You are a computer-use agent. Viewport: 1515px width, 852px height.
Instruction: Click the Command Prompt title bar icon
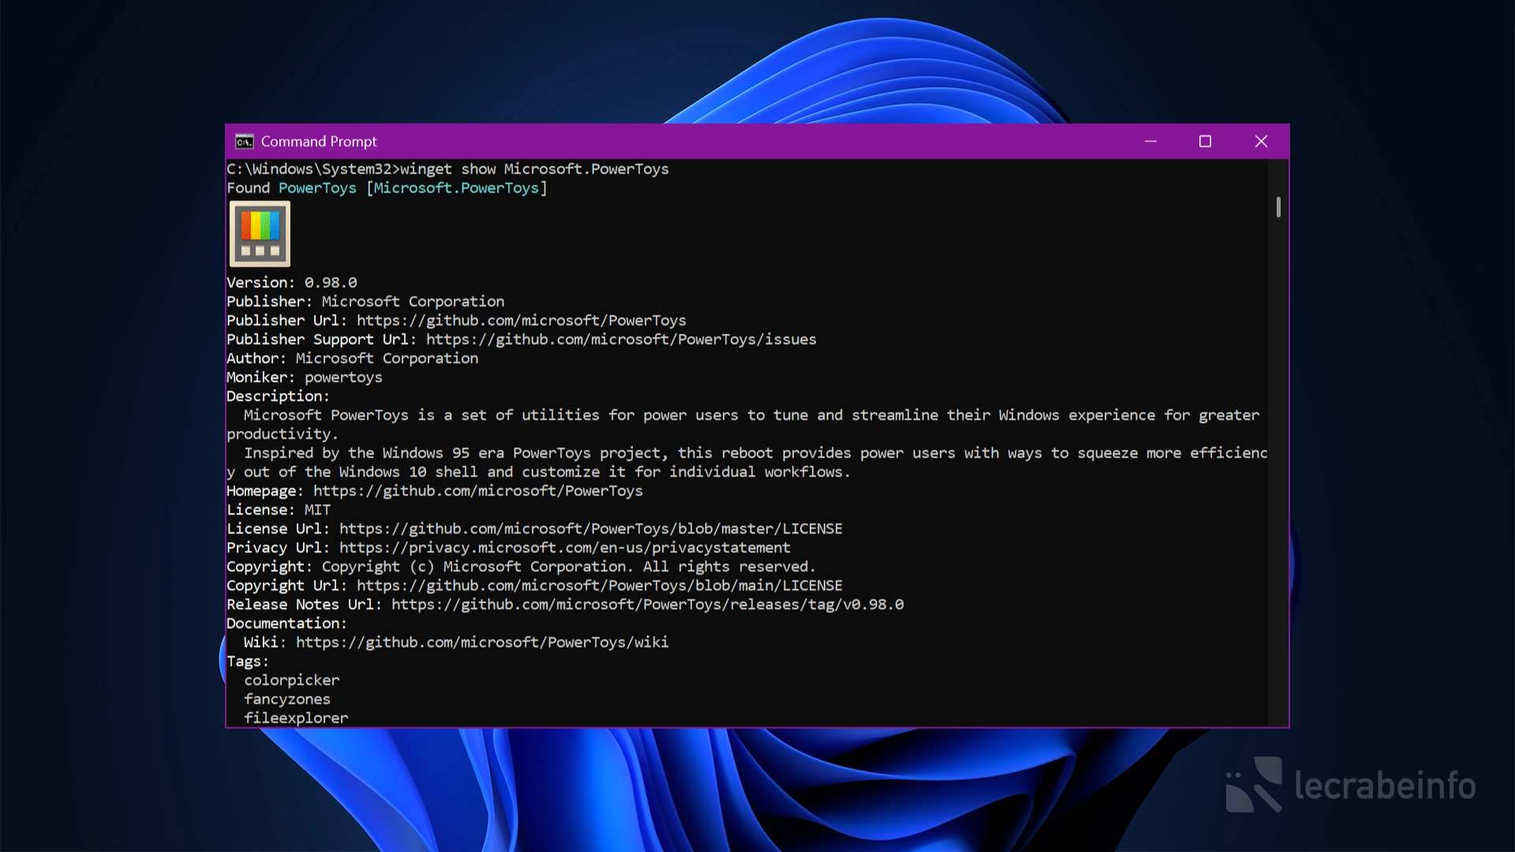tap(244, 142)
